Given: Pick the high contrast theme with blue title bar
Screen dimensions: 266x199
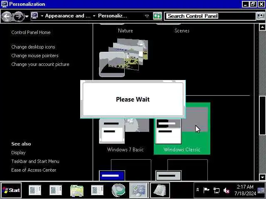Looking at the screenshot, I should (125, 170).
